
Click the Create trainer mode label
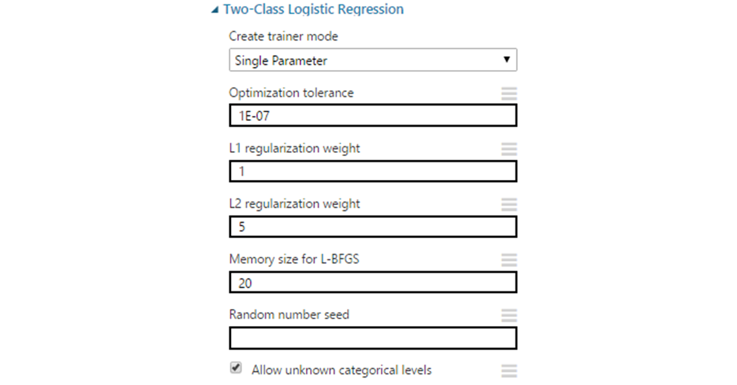pos(283,36)
